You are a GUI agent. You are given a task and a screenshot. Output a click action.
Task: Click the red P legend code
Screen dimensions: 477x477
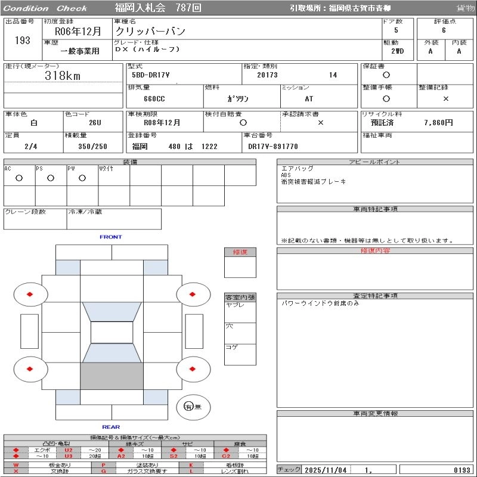[103, 465]
